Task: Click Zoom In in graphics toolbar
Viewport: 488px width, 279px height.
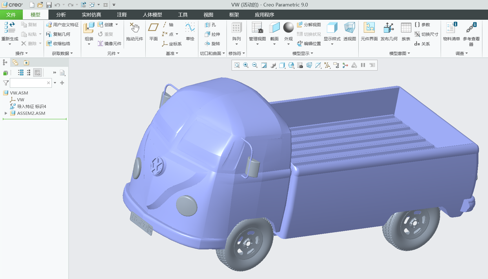Action: [246, 65]
